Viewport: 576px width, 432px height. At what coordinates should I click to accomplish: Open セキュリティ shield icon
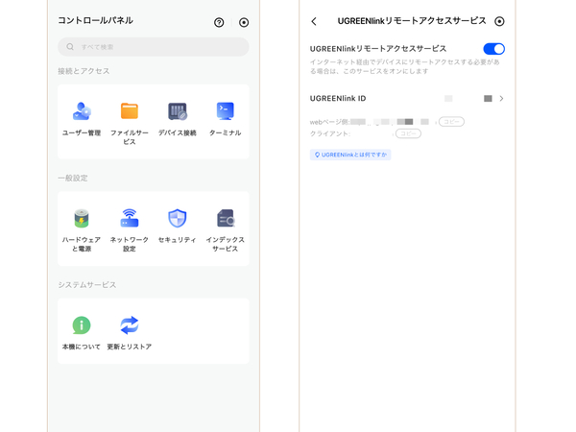click(178, 218)
